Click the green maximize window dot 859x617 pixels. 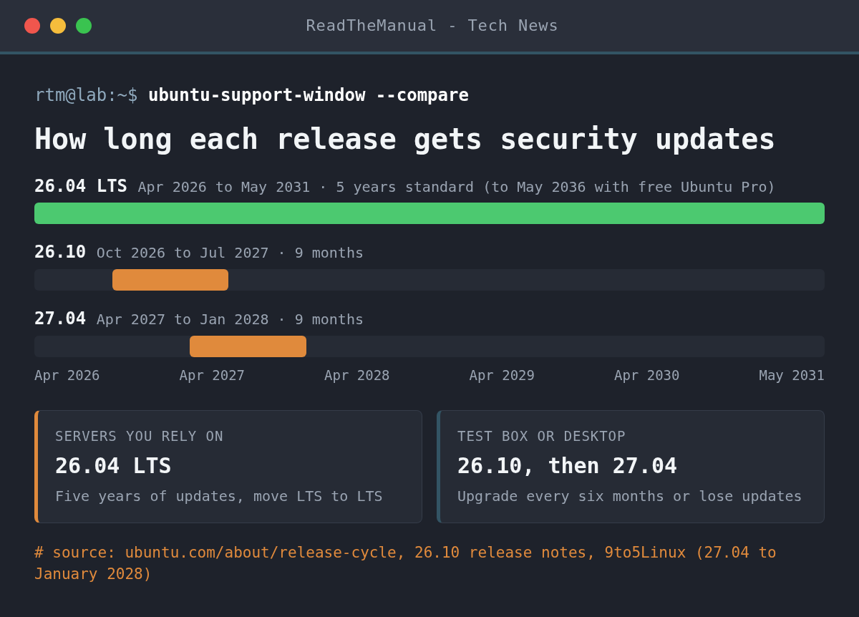[84, 26]
